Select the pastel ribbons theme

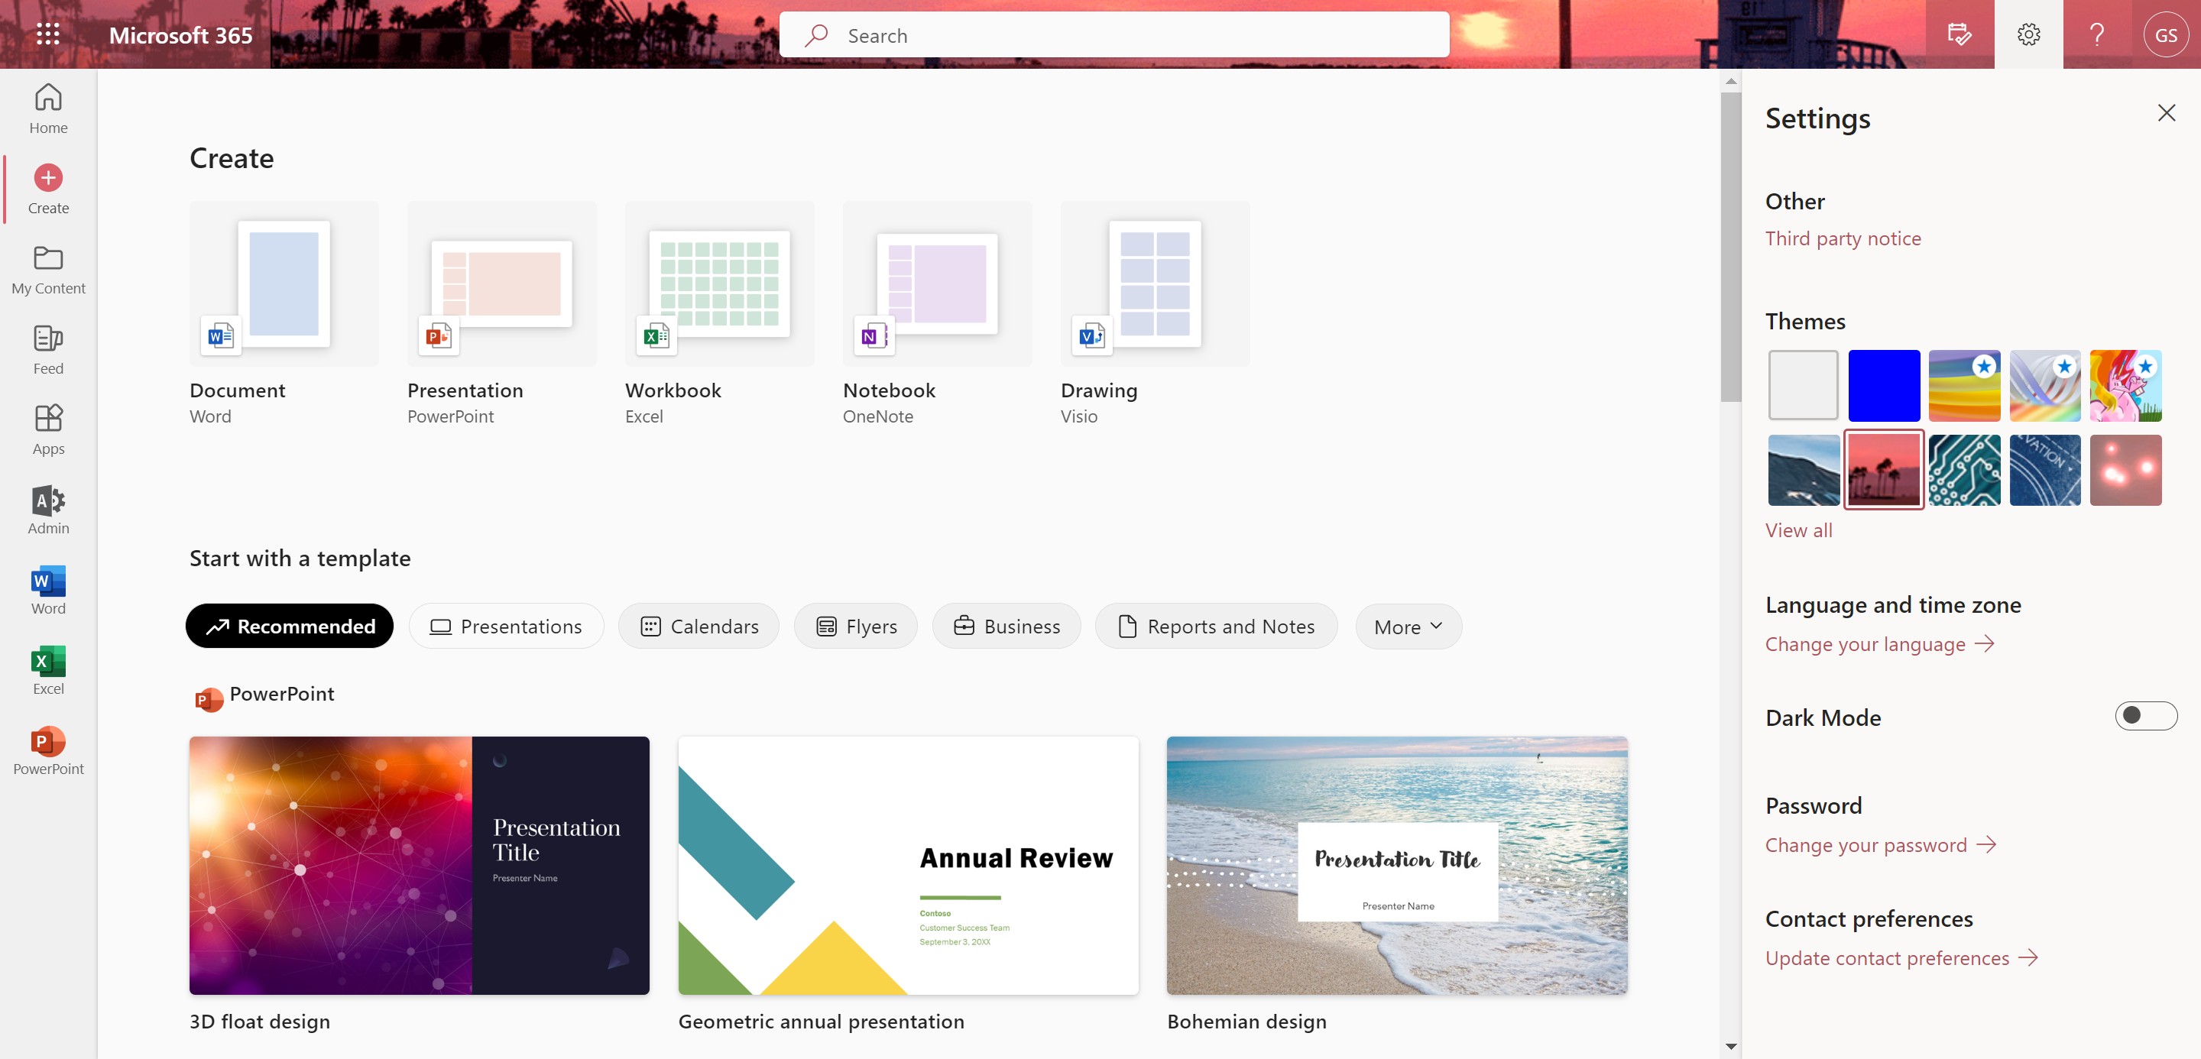click(2044, 385)
